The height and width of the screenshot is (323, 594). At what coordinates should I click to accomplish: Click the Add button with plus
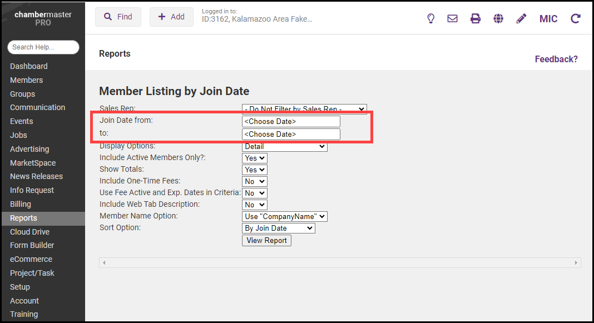point(171,17)
